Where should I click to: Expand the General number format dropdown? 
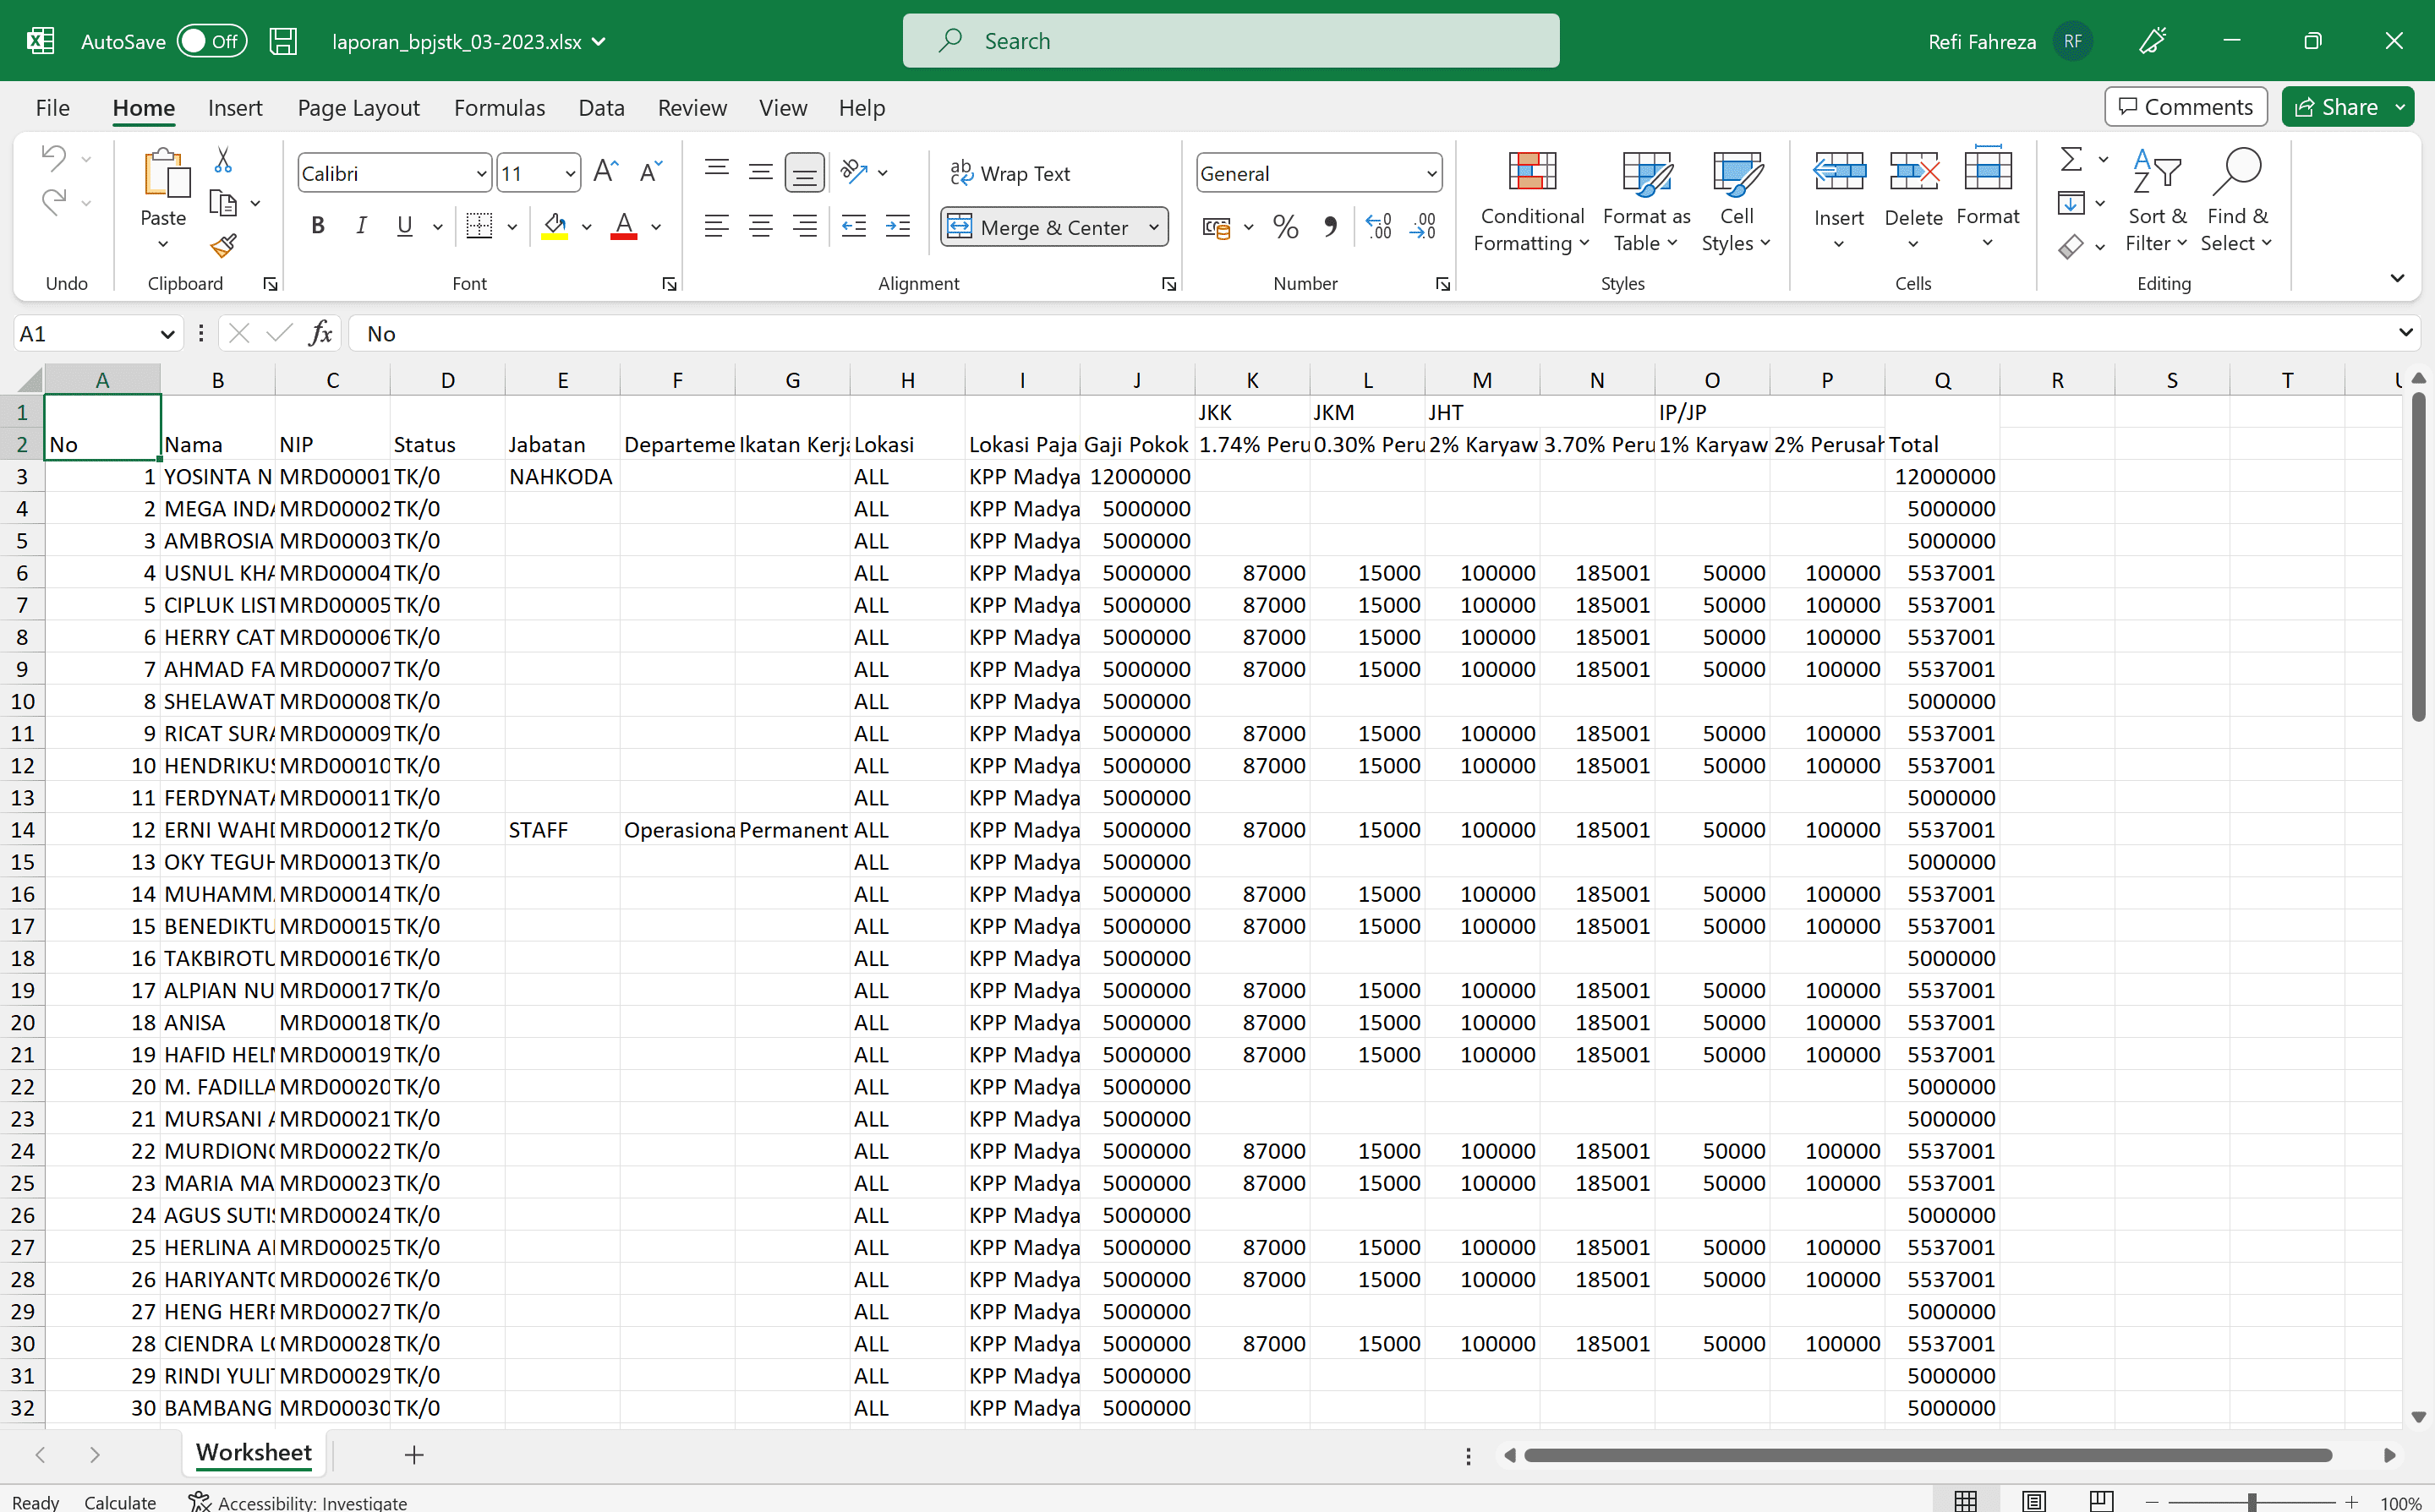[x=1431, y=173]
